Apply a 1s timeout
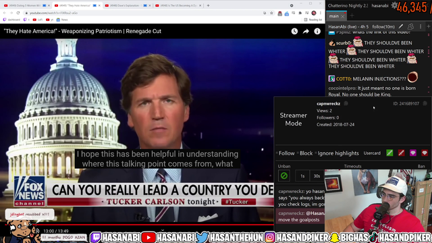432x243 pixels. pos(302,175)
